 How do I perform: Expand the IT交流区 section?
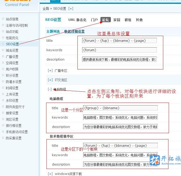click(50, 80)
